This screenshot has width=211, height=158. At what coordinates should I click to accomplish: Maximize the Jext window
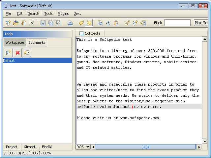pyautogui.click(x=193, y=6)
